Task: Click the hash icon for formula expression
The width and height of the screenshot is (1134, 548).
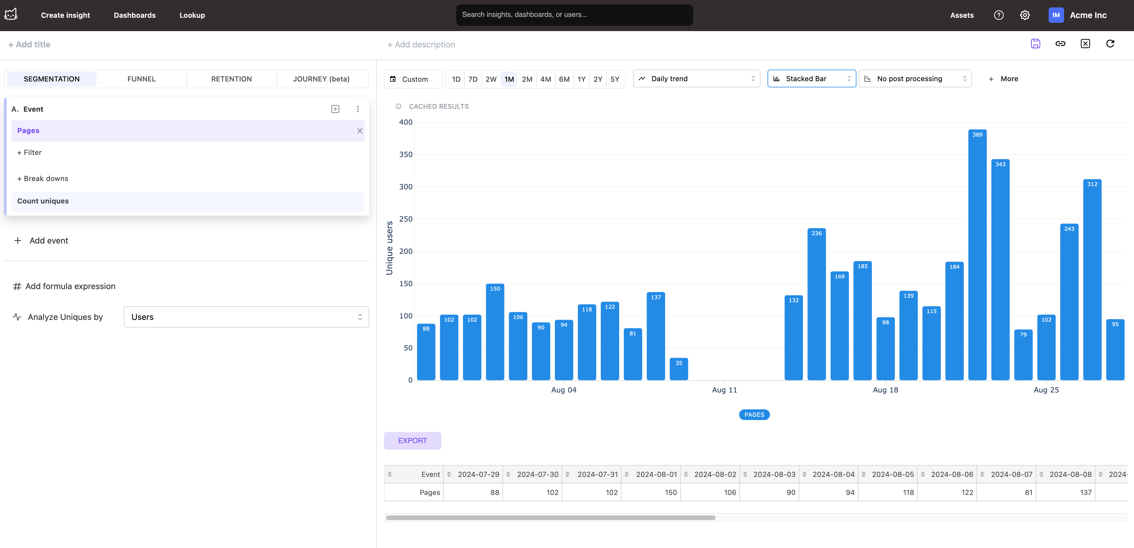Action: (x=17, y=286)
